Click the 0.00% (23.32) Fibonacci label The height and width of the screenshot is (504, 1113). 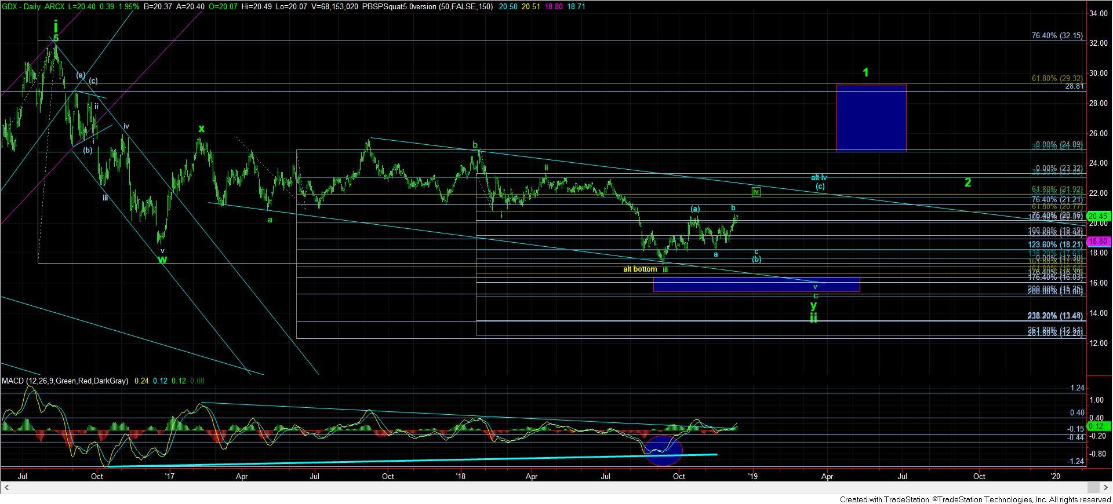[1060, 168]
